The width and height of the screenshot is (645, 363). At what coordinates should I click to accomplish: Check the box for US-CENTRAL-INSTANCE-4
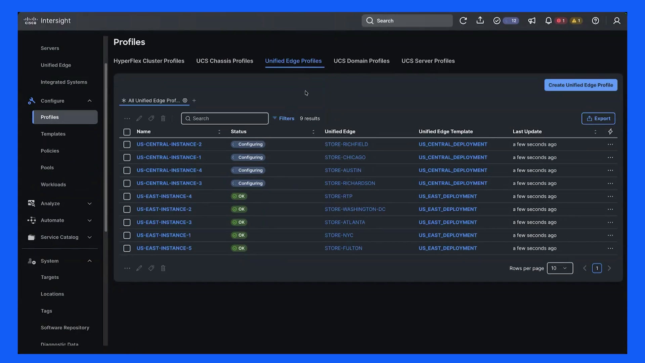(127, 171)
